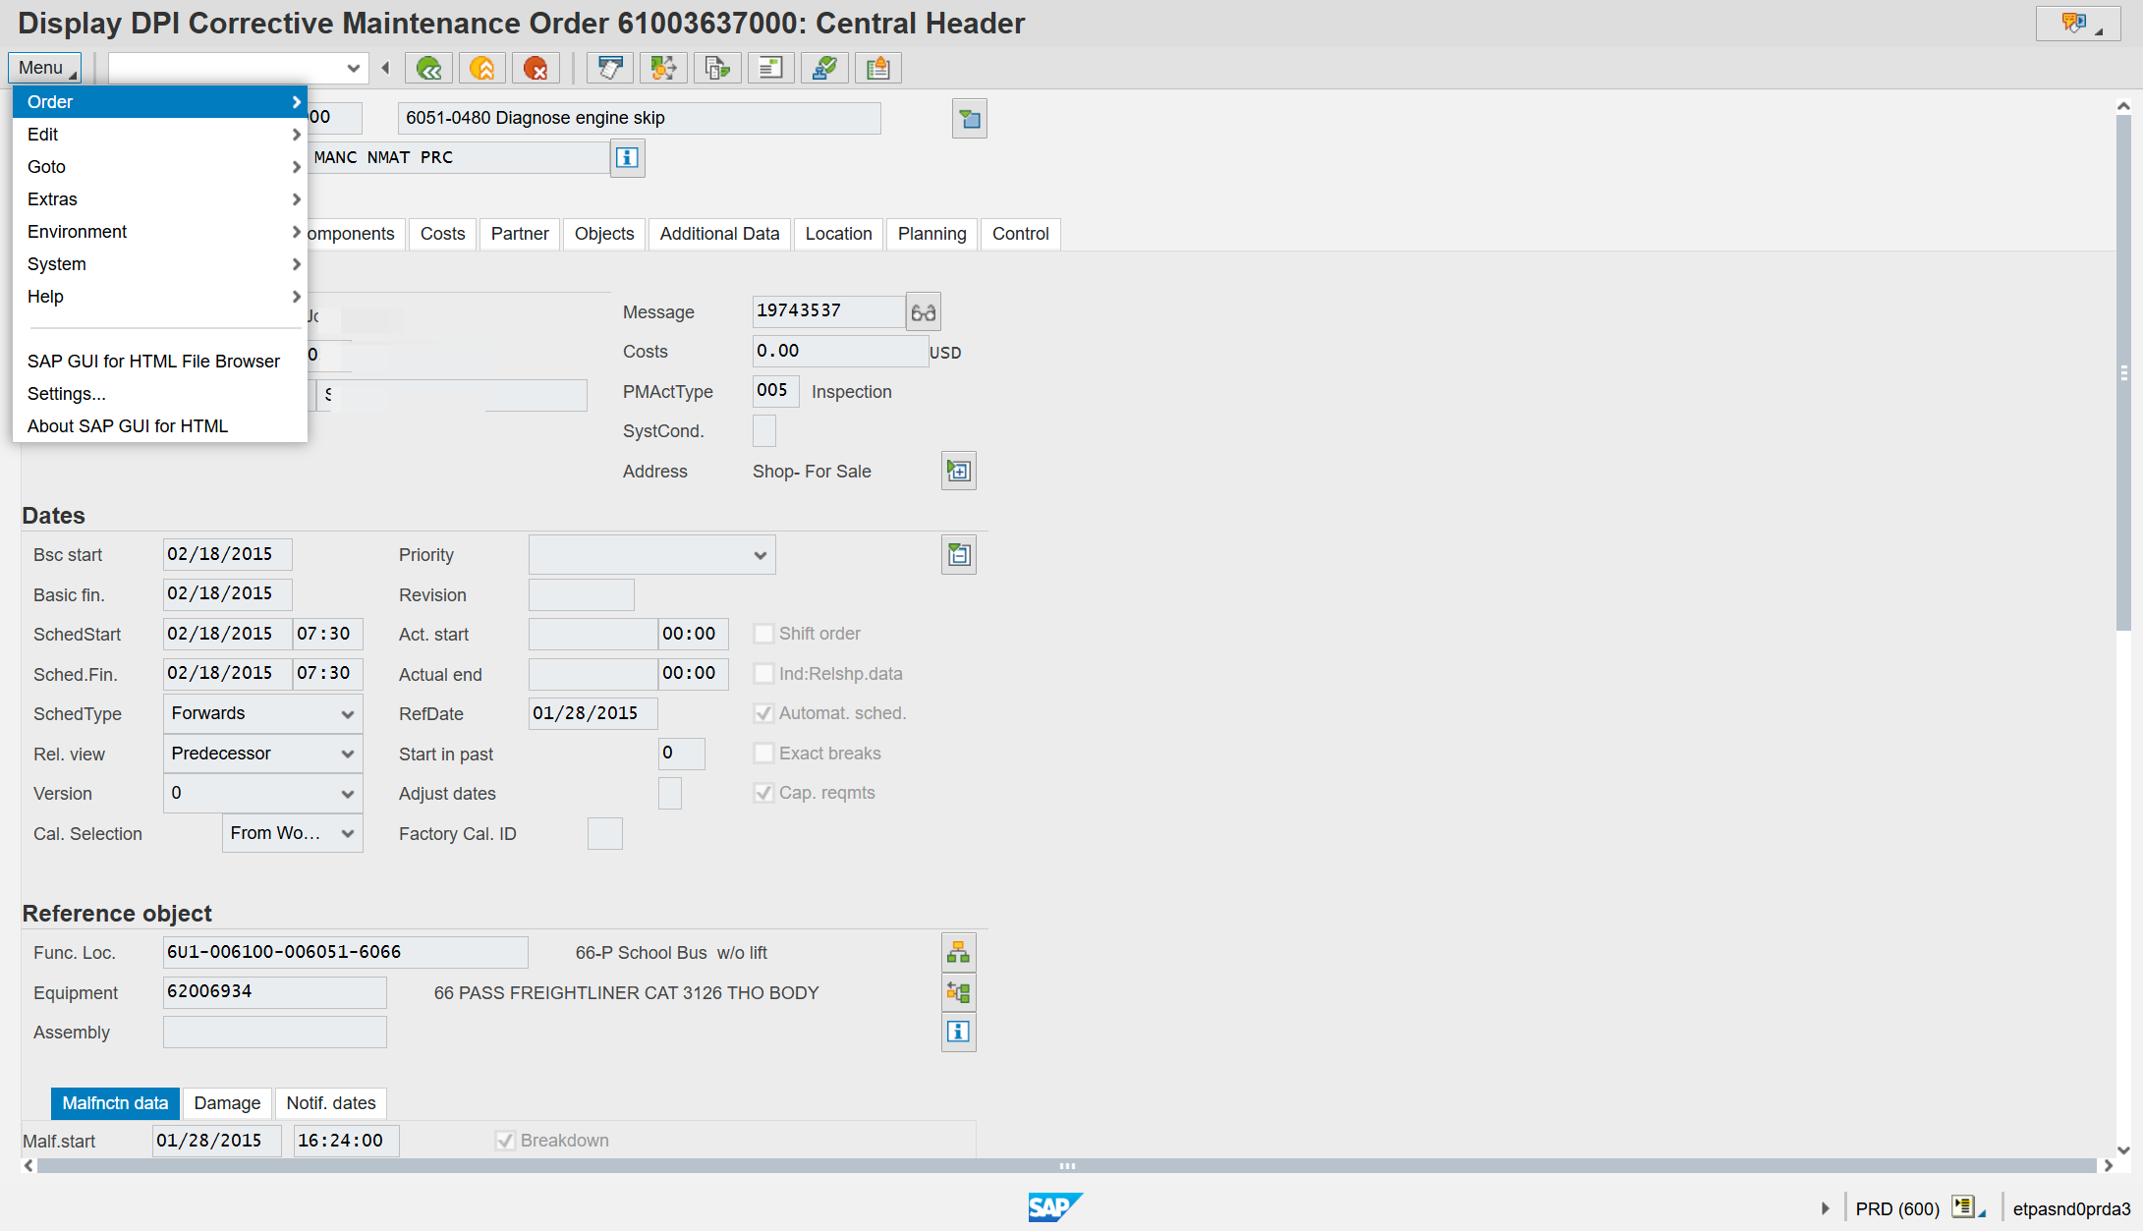
Task: Open the SchedType Forwards dropdown
Action: click(x=263, y=713)
